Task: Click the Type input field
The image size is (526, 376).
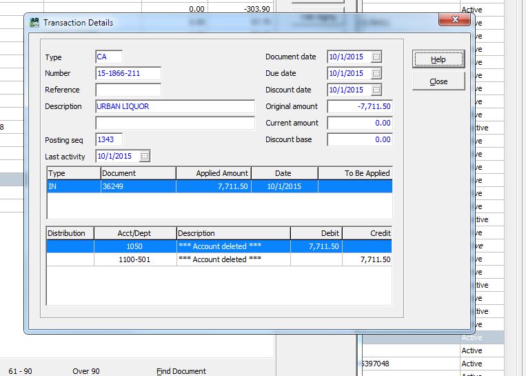Action: click(109, 57)
